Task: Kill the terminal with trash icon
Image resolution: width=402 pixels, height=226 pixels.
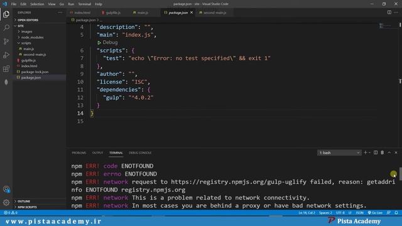Action: coord(383,153)
